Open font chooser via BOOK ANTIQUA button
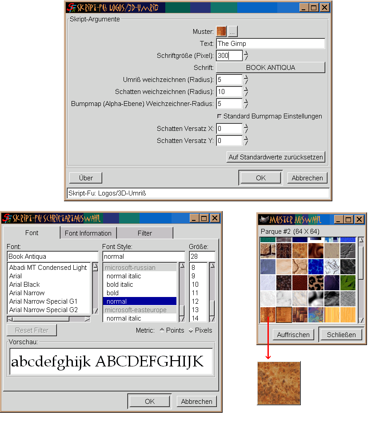 (270, 68)
